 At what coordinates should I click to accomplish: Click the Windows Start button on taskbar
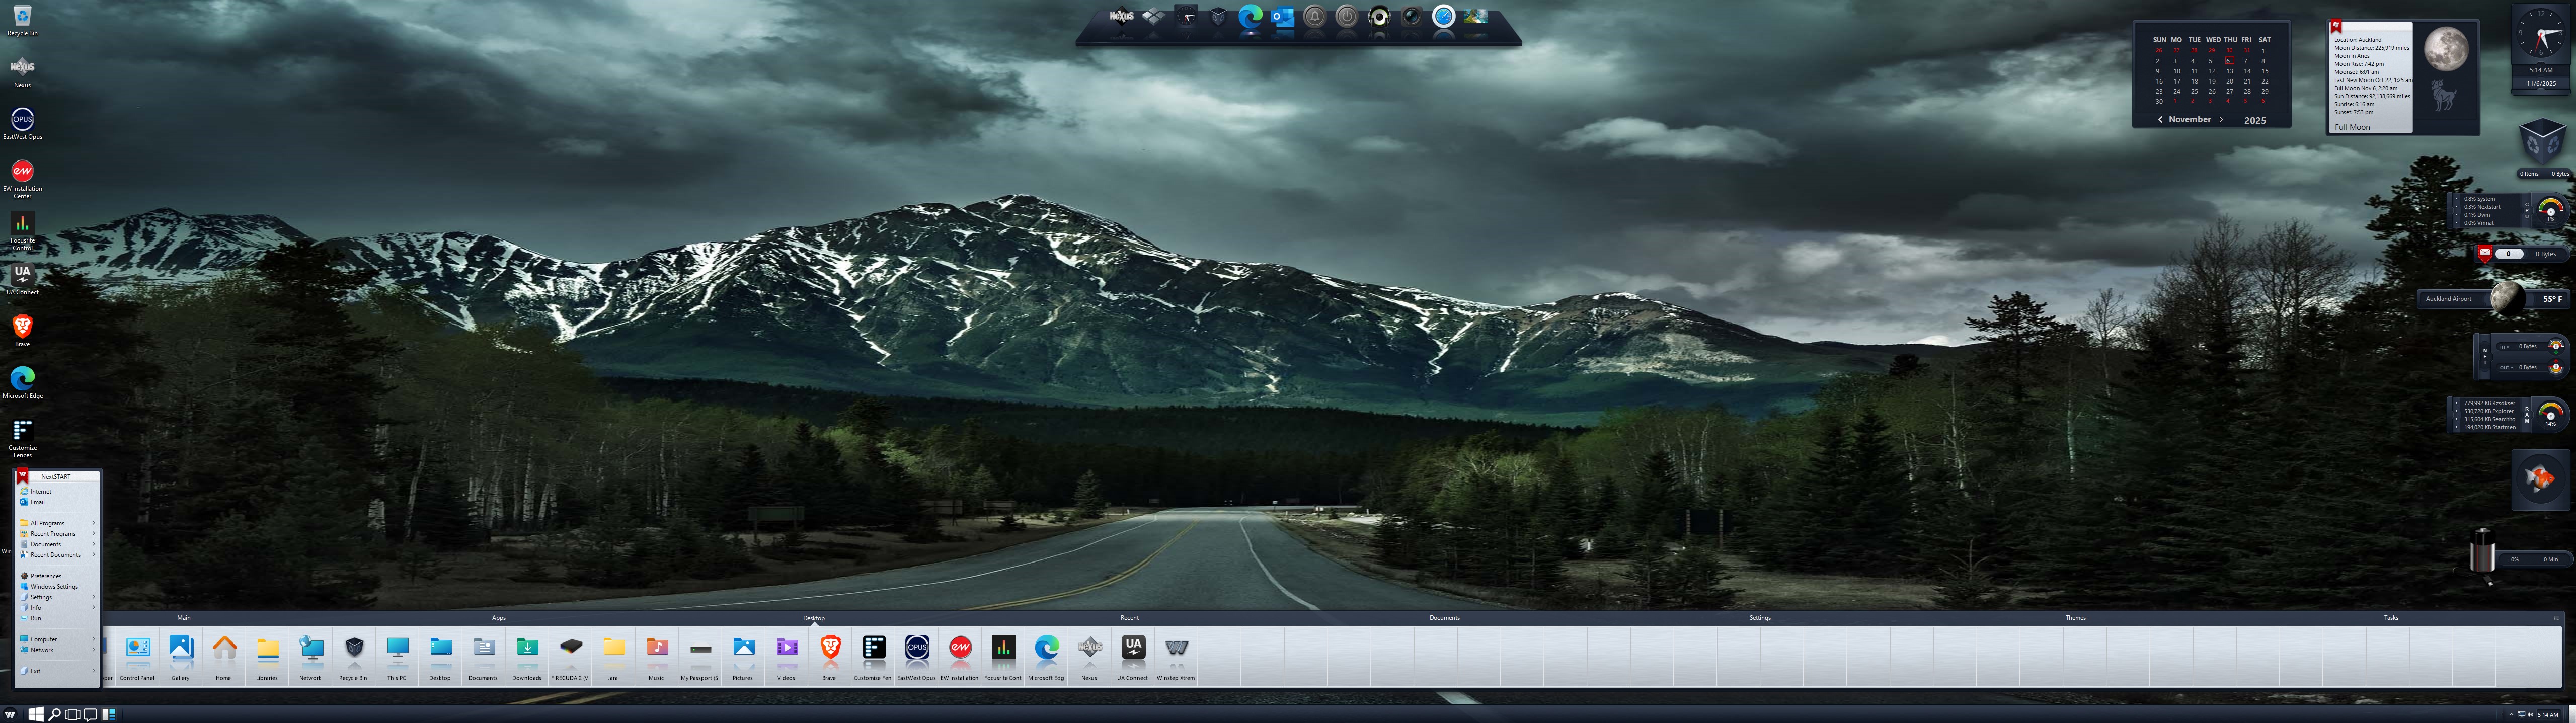pos(36,715)
